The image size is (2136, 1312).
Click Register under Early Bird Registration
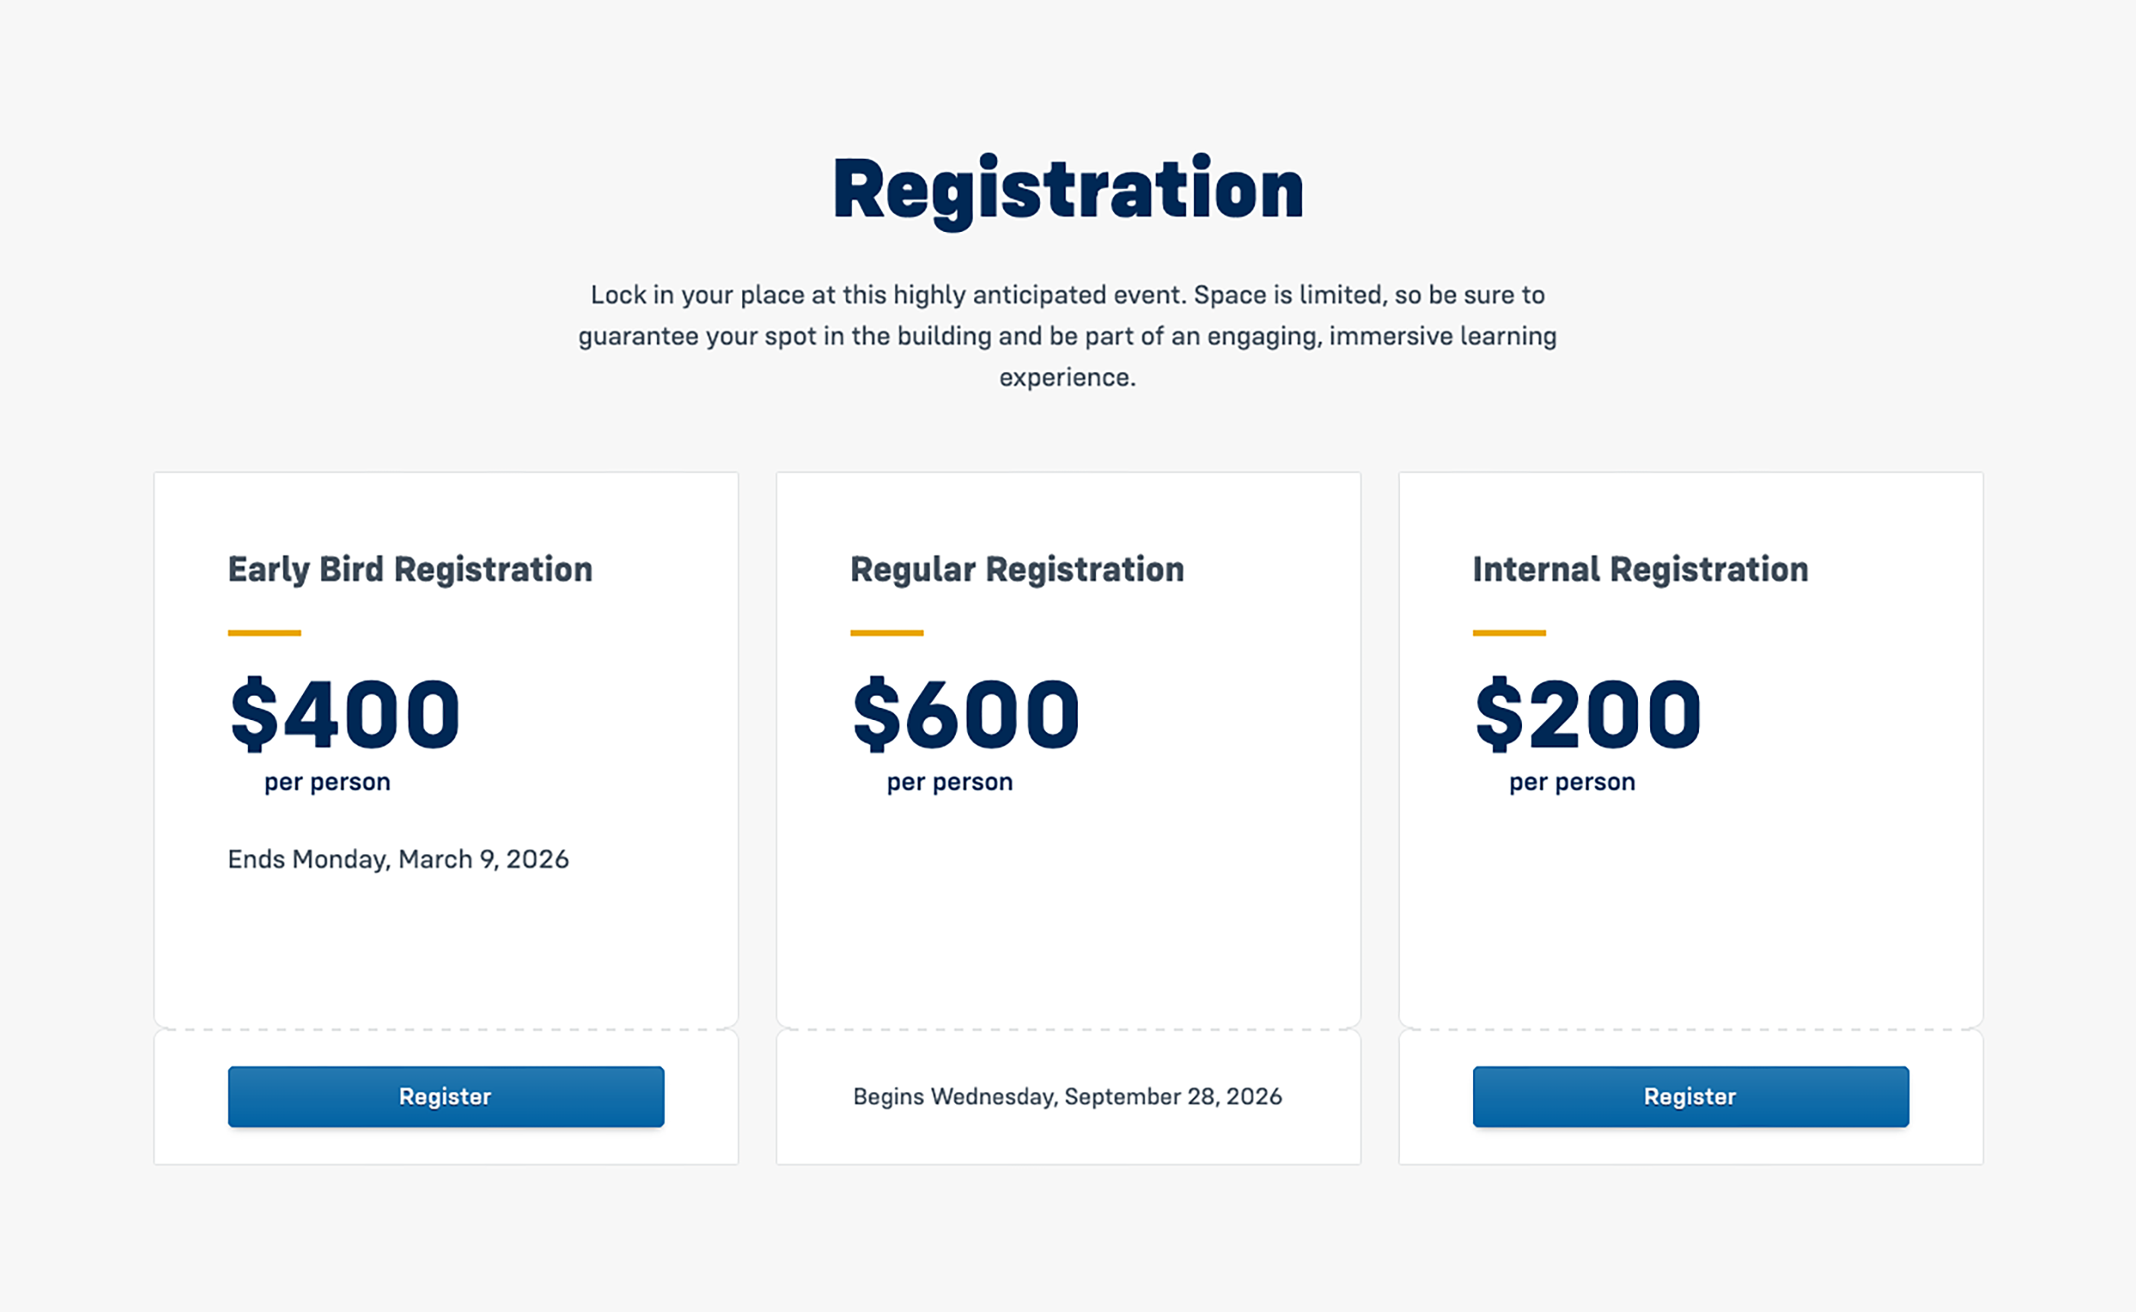point(446,1096)
